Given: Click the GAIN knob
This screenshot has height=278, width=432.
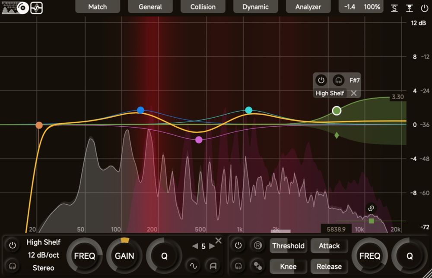Looking at the screenshot, I should (124, 256).
